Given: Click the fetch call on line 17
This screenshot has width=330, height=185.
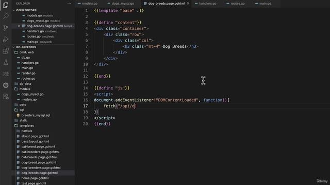Looking at the screenshot, I should click(120, 106).
